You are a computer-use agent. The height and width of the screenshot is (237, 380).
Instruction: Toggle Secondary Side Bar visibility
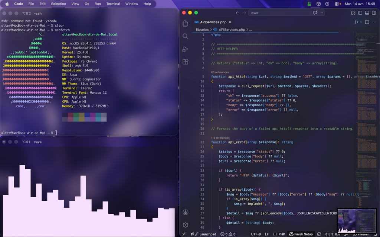[374, 13]
